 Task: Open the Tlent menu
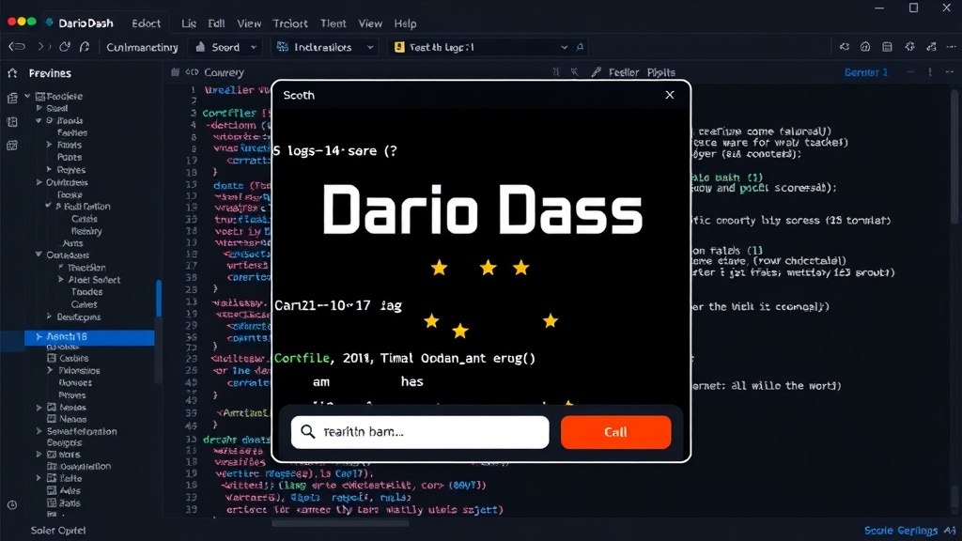coord(334,23)
